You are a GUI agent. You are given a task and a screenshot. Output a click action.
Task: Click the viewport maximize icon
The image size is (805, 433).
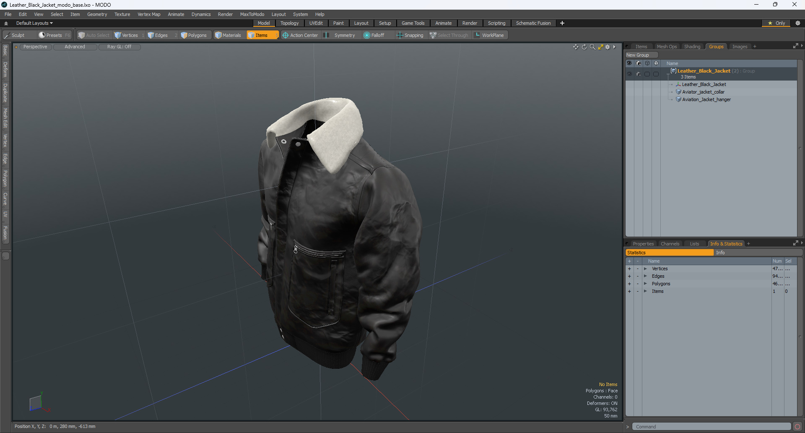tap(600, 47)
